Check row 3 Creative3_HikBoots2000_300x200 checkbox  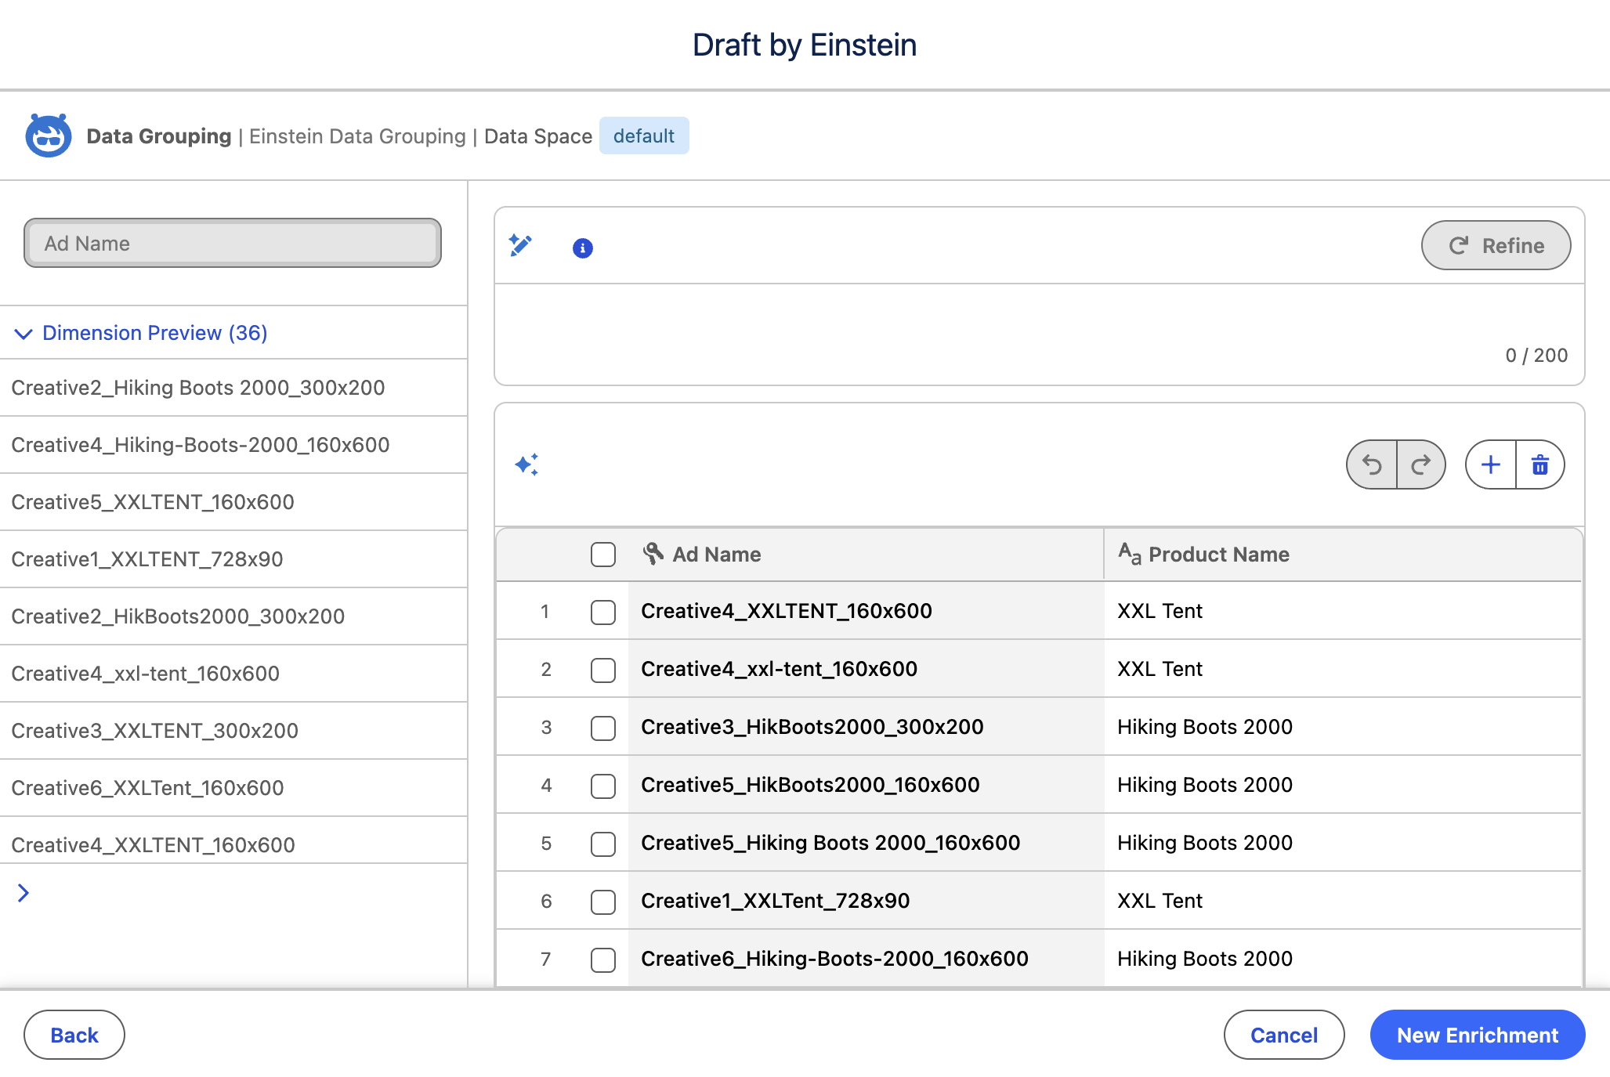pyautogui.click(x=603, y=728)
